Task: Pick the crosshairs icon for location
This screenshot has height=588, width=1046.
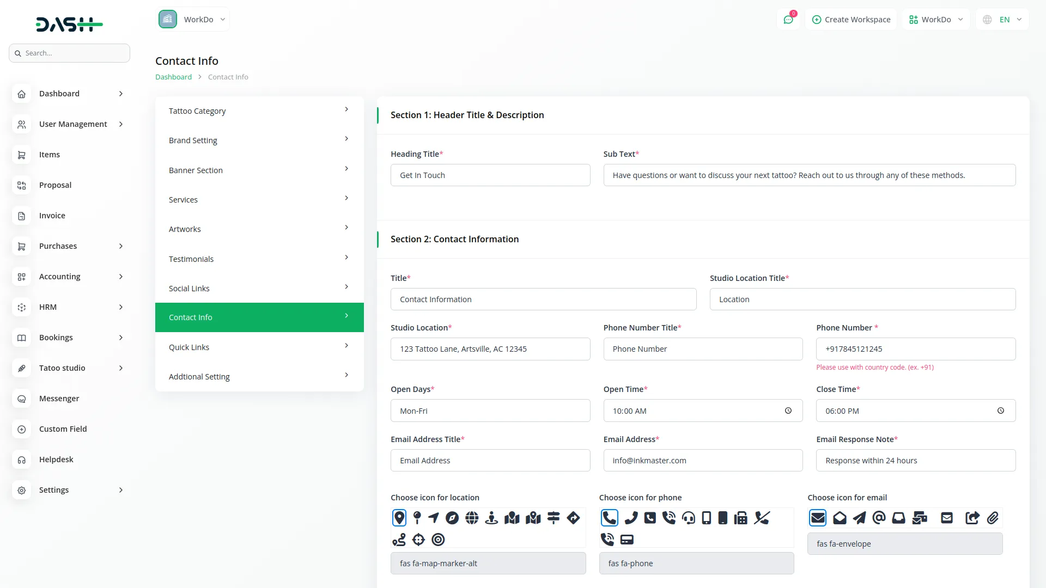Action: (418, 540)
